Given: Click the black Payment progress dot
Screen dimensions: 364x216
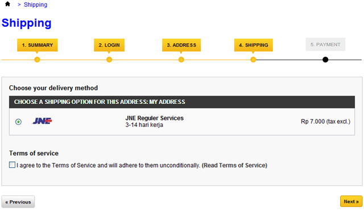Looking at the screenshot, I should [x=325, y=60].
